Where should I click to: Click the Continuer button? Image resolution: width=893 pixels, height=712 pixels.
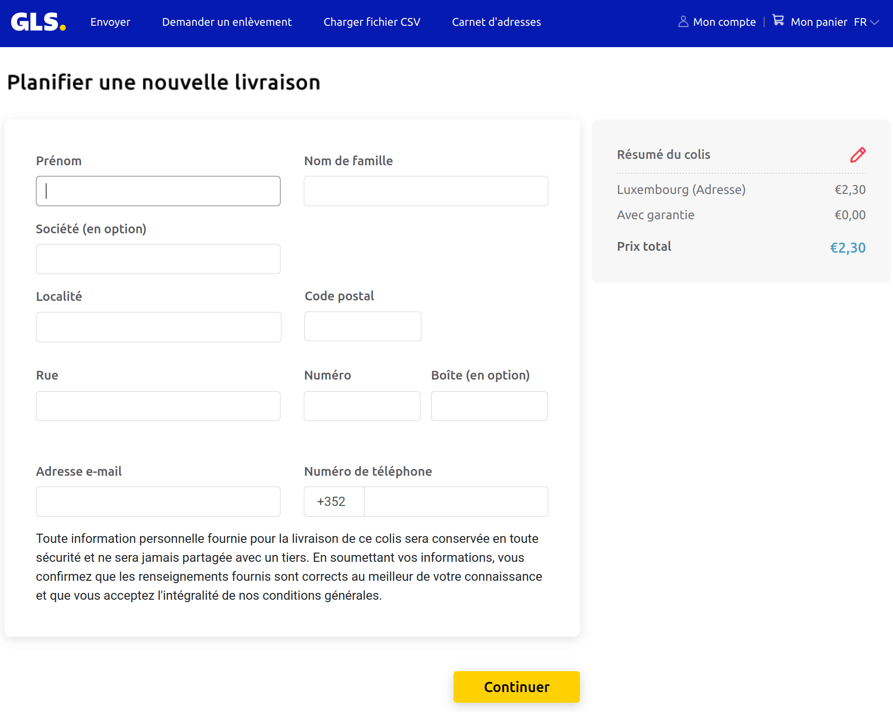pyautogui.click(x=516, y=687)
